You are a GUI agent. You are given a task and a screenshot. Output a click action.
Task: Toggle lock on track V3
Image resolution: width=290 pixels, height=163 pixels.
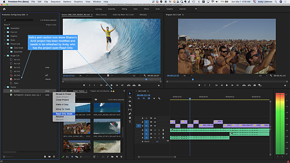click(142, 118)
